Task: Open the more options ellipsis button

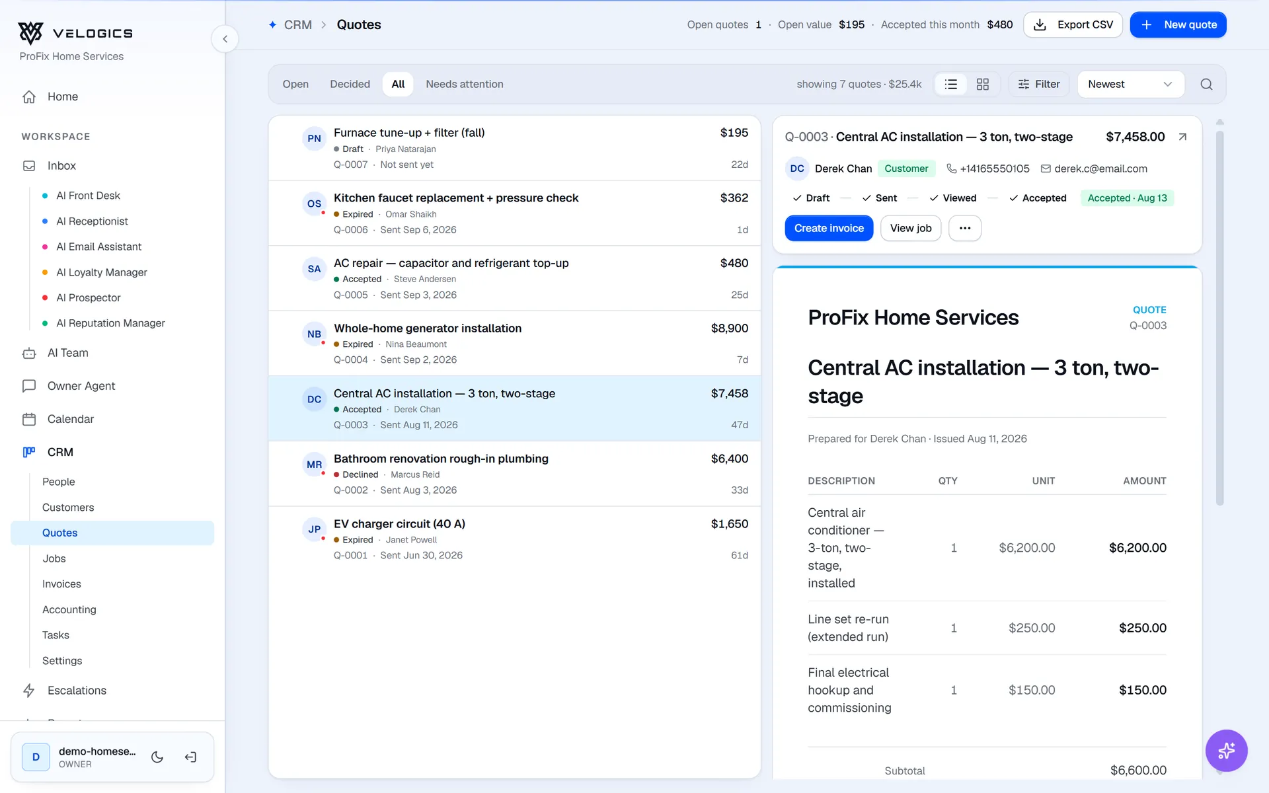Action: 965,228
